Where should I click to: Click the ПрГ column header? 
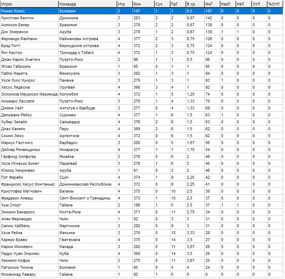click(177, 4)
